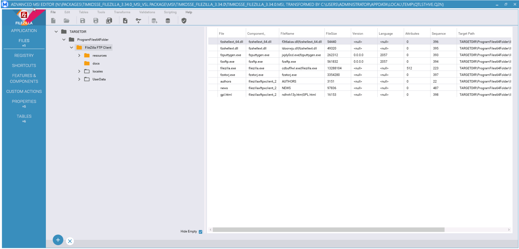This screenshot has height=249, width=519.
Task: Collapse the ProgramFiles64Folder node
Action: [x=64, y=40]
